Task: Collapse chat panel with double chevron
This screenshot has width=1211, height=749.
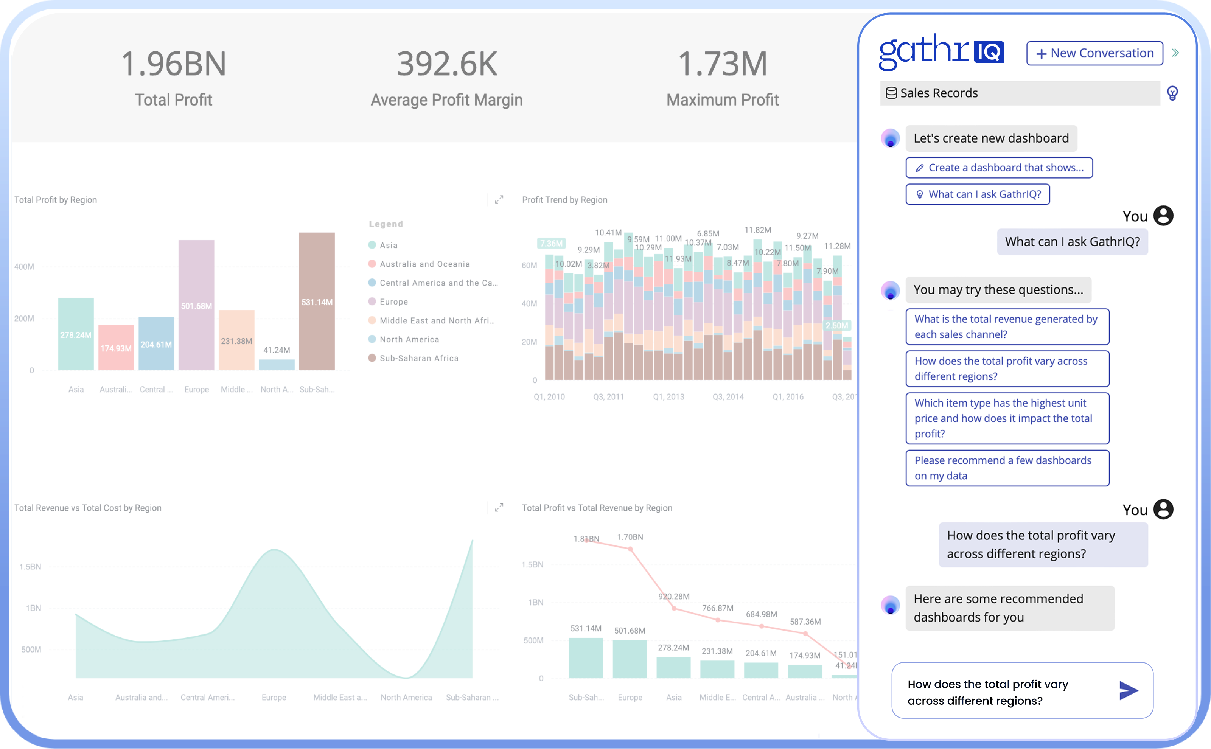Action: pyautogui.click(x=1175, y=53)
